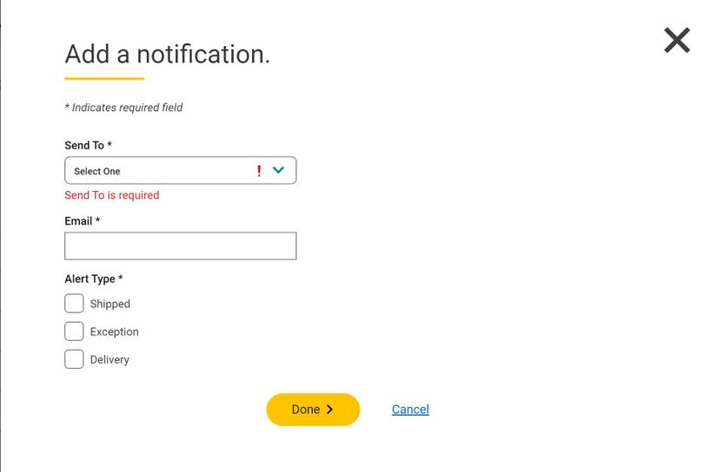
Task: Click the Cancel link
Action: [410, 410]
